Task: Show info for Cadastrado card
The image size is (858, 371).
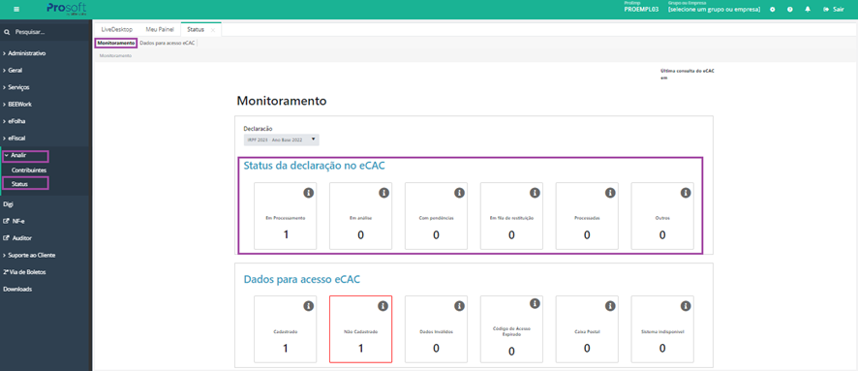Action: click(308, 306)
